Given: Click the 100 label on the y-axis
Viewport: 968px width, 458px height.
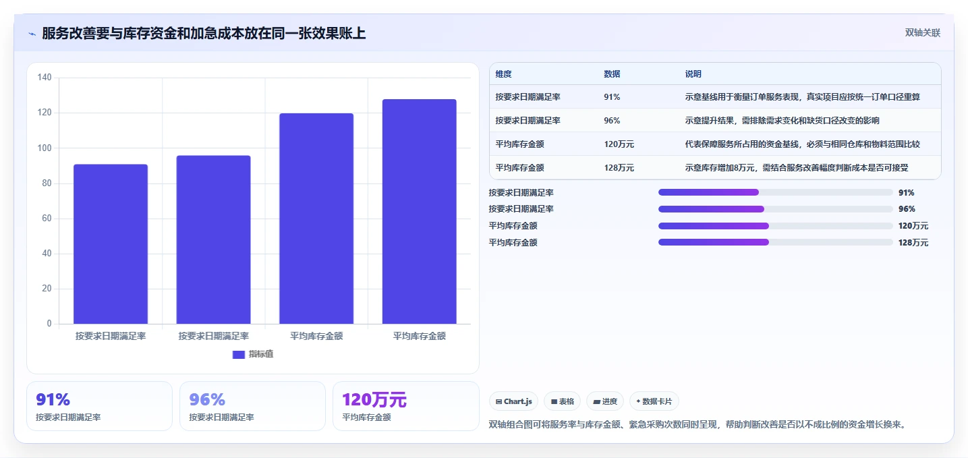Looking at the screenshot, I should 45,148.
